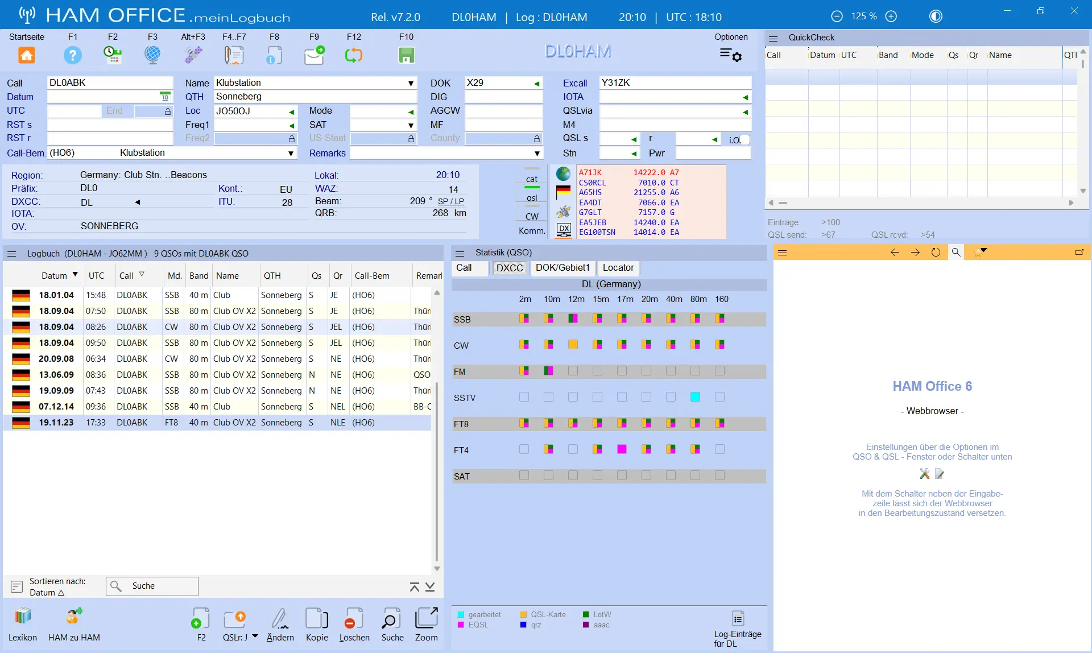Click CW 12m orange status swatch

point(573,344)
